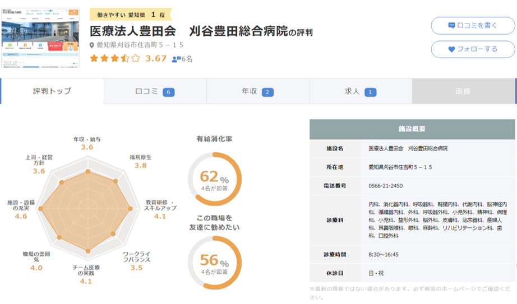Click the 口コミを書く button
The image size is (517, 304).
click(x=472, y=26)
